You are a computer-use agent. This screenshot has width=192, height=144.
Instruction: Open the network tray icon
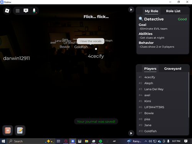(155, 141)
